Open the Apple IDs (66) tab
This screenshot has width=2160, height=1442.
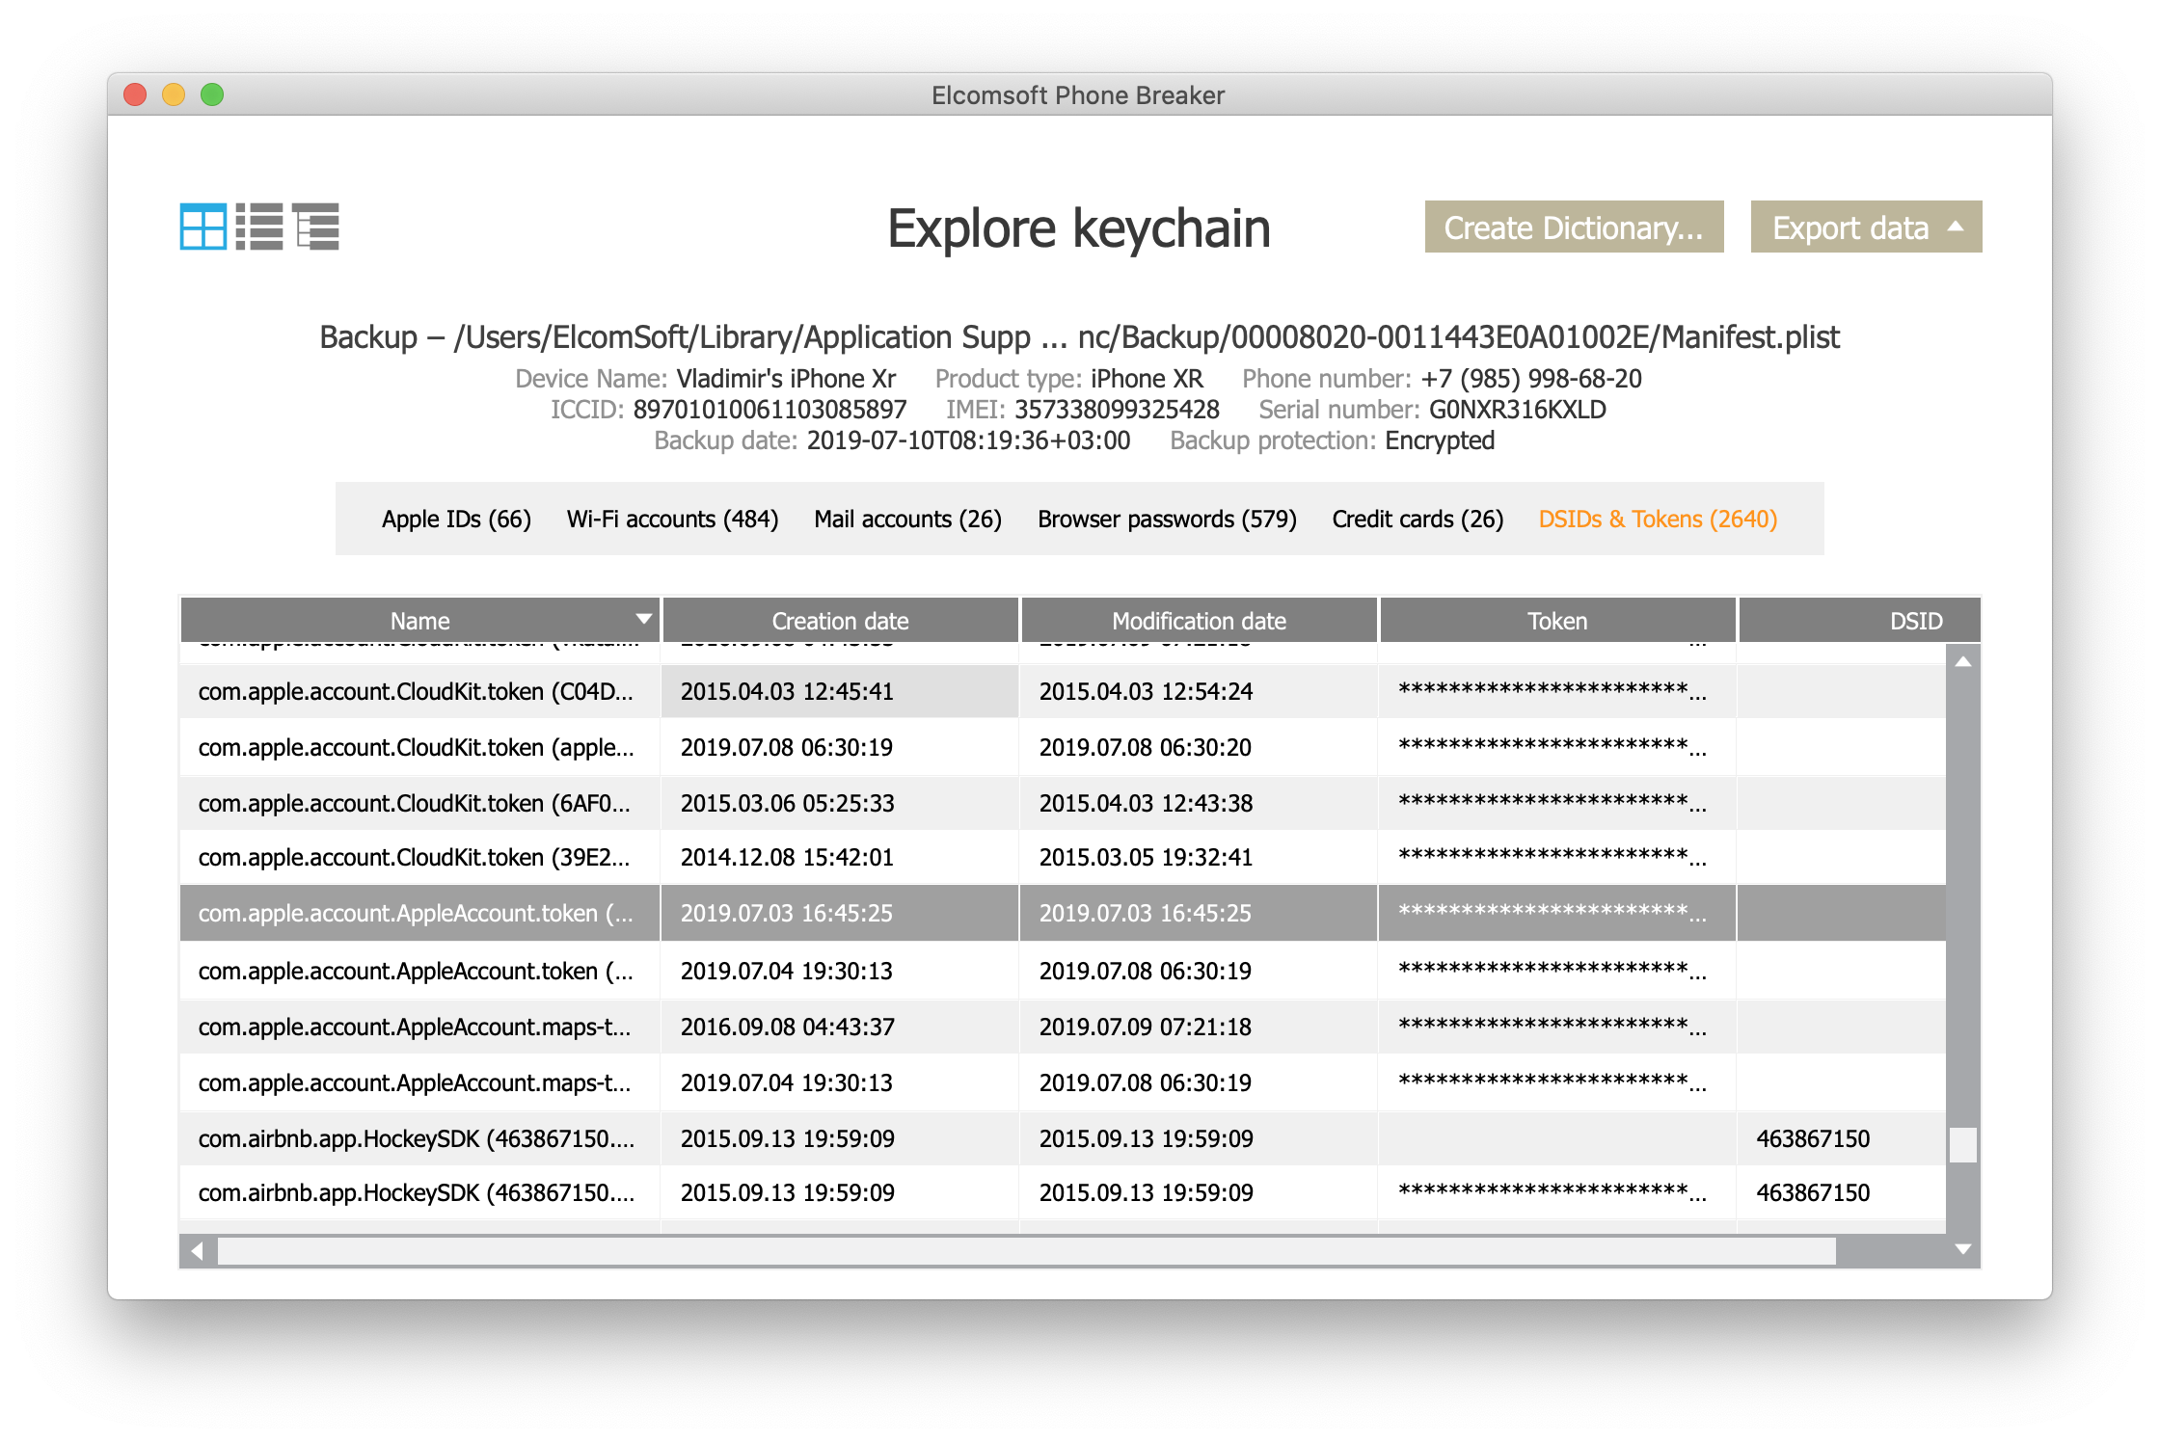456,519
